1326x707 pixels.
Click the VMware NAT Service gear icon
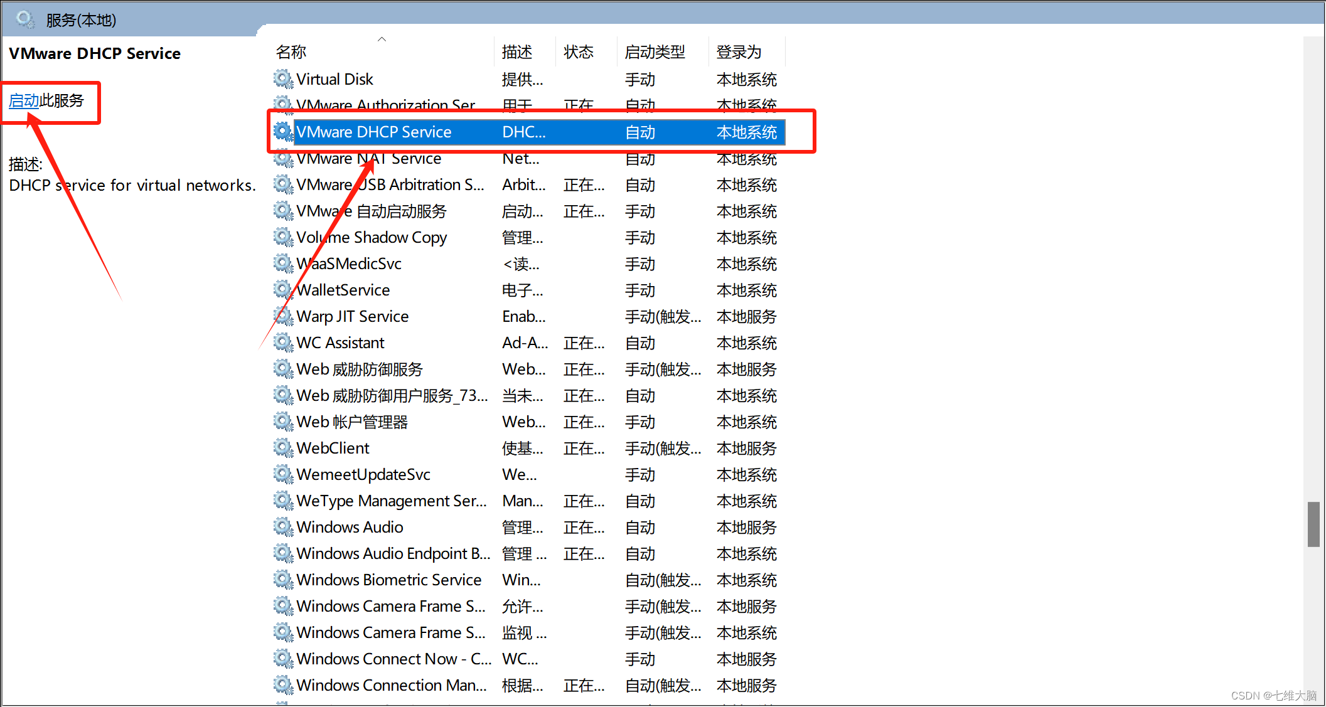pos(283,159)
